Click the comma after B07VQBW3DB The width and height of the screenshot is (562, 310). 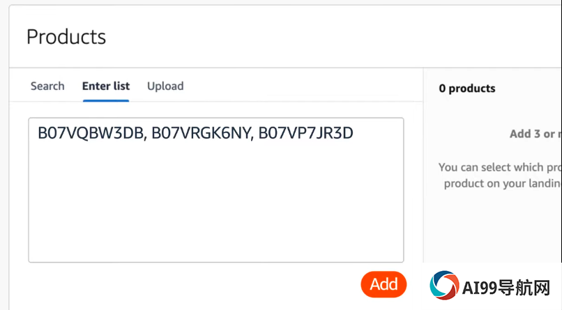[x=145, y=139]
